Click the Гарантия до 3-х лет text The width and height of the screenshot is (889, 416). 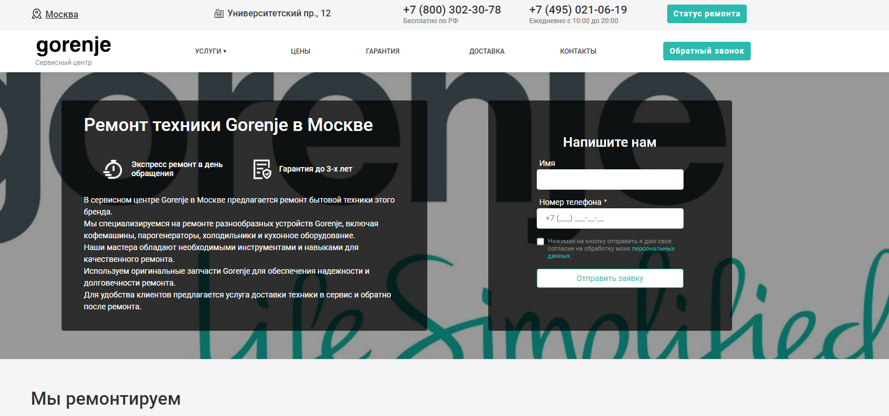316,169
